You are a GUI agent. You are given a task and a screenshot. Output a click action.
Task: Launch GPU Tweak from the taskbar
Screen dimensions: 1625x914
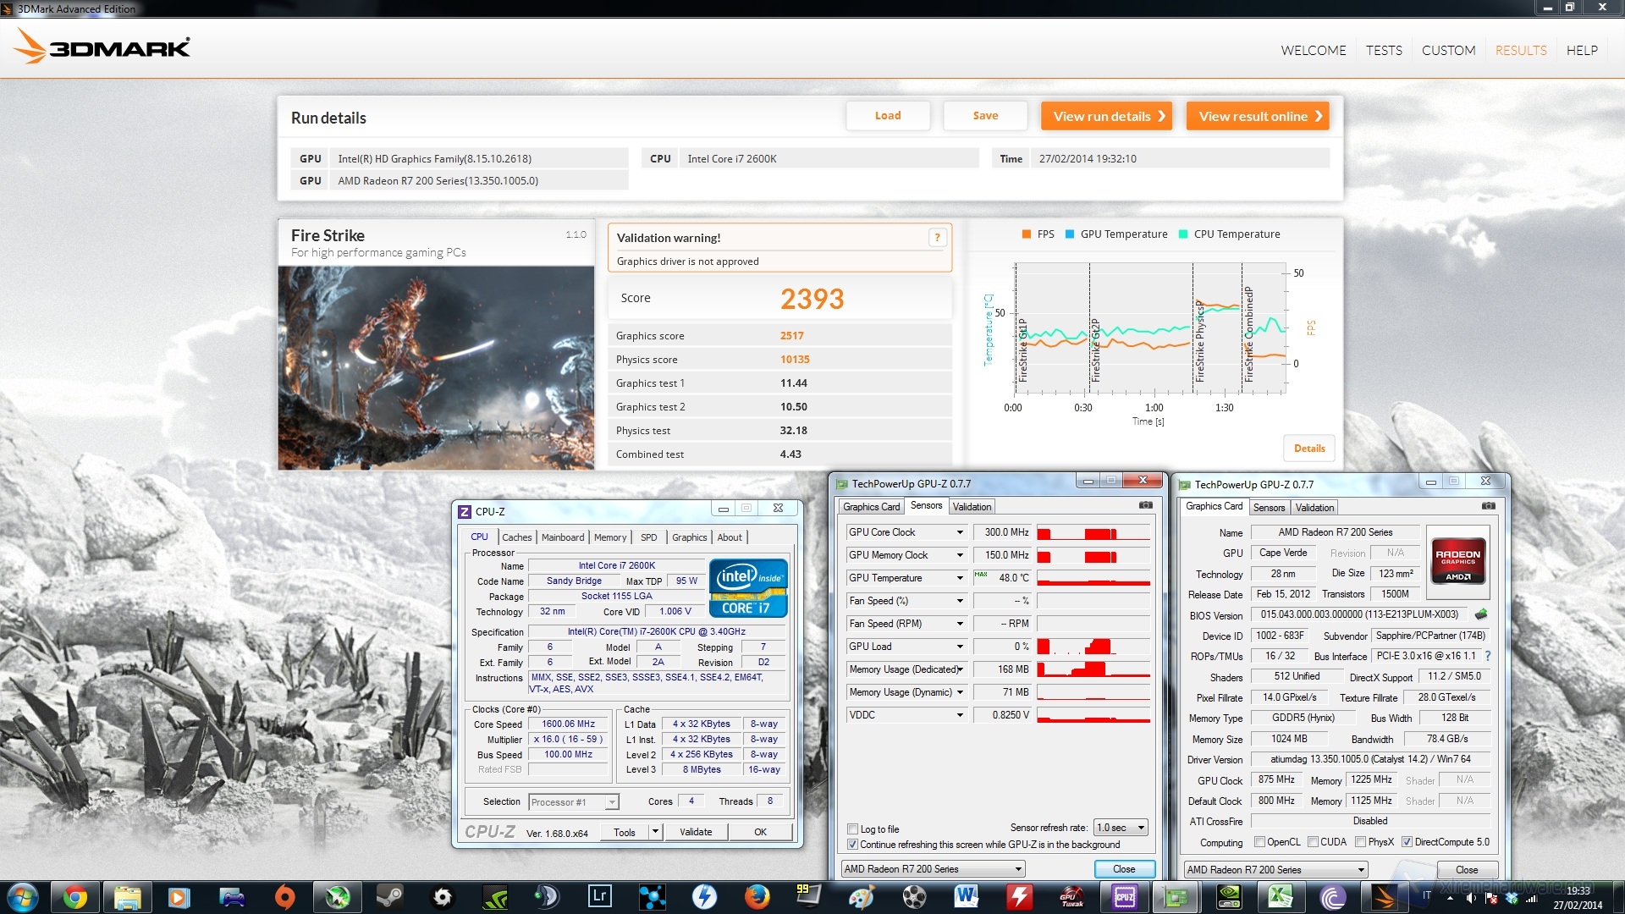pyautogui.click(x=1072, y=896)
